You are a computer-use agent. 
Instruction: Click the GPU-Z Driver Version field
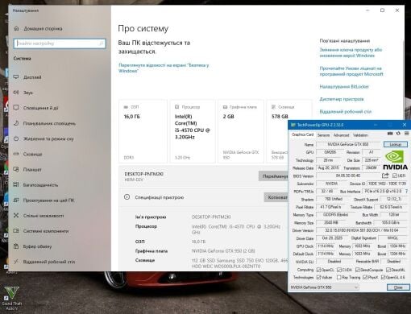click(x=362, y=230)
